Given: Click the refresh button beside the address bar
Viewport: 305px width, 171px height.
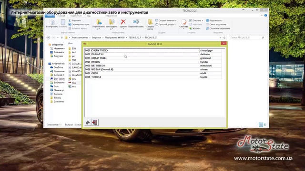Looking at the screenshot, I should (x=224, y=38).
